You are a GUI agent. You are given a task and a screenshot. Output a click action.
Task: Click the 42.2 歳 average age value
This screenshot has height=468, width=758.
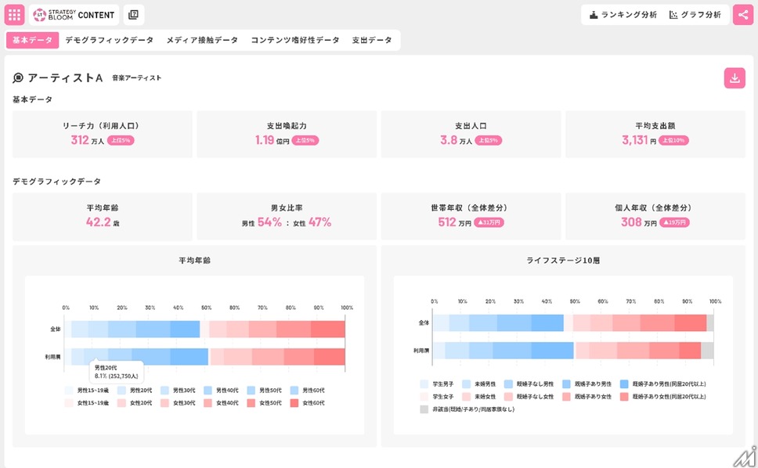103,222
